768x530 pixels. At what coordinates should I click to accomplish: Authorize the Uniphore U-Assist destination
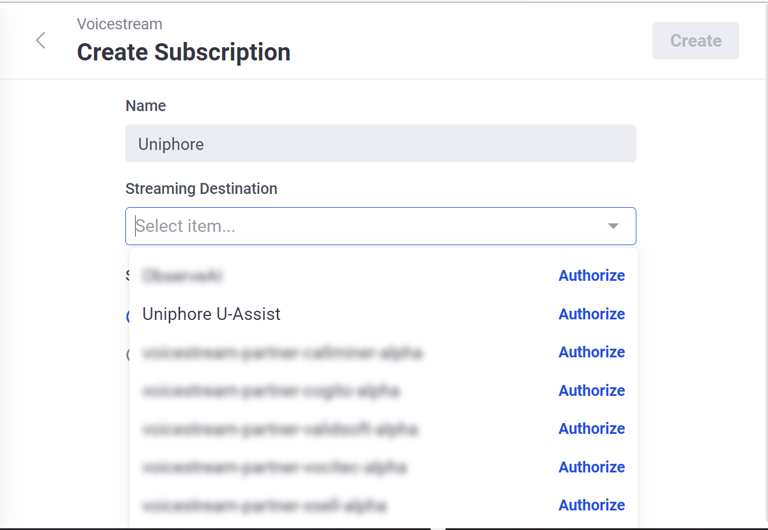click(592, 314)
